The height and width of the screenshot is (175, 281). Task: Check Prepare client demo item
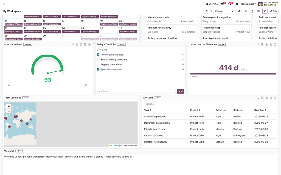[x=98, y=65]
